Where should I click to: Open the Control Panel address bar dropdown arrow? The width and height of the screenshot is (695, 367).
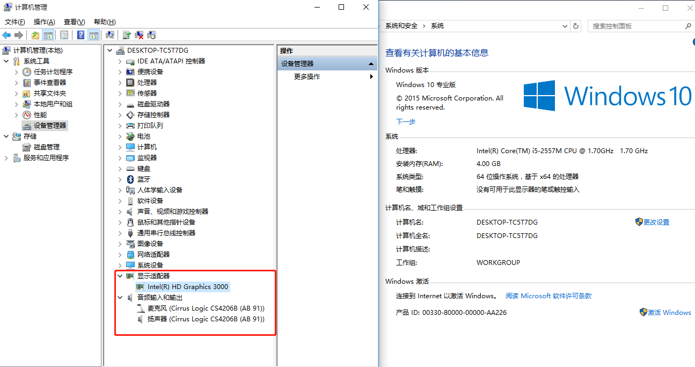[565, 26]
